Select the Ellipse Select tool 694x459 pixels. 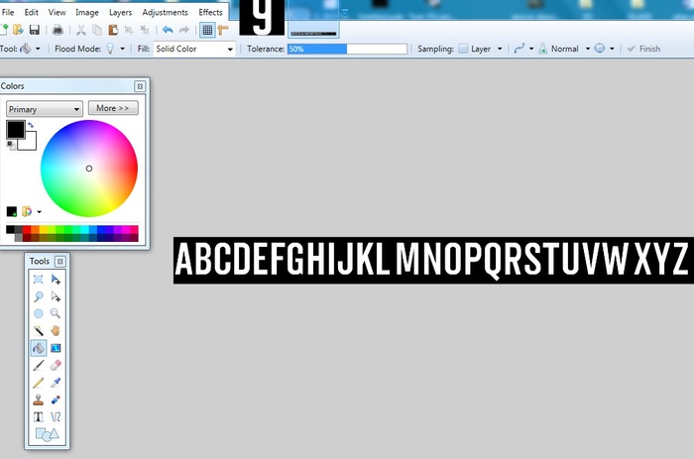(39, 313)
